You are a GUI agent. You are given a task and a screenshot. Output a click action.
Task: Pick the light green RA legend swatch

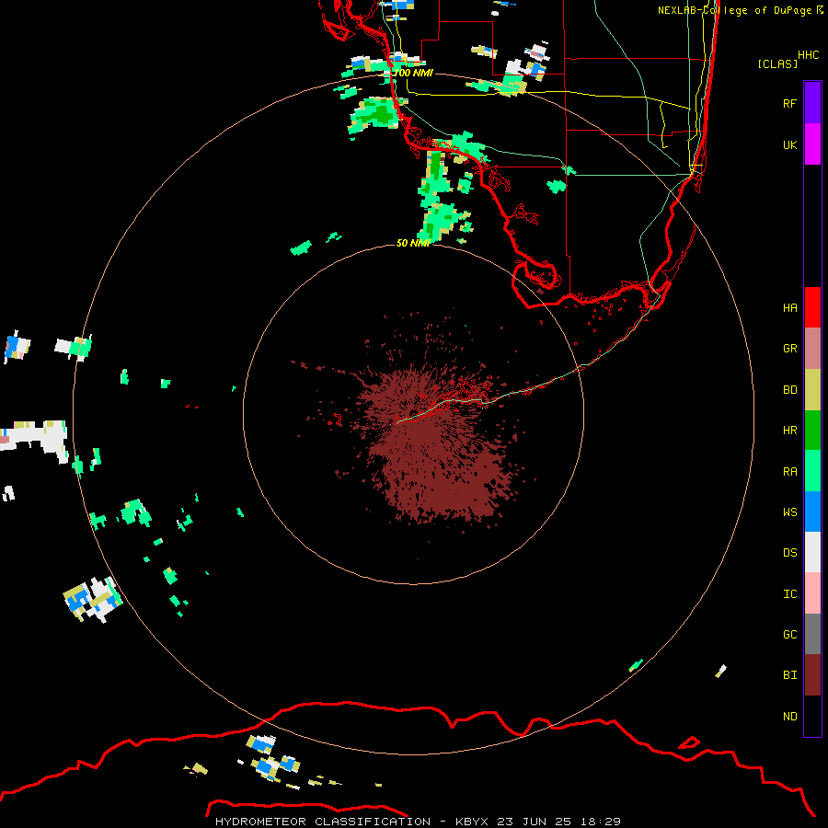click(x=812, y=471)
